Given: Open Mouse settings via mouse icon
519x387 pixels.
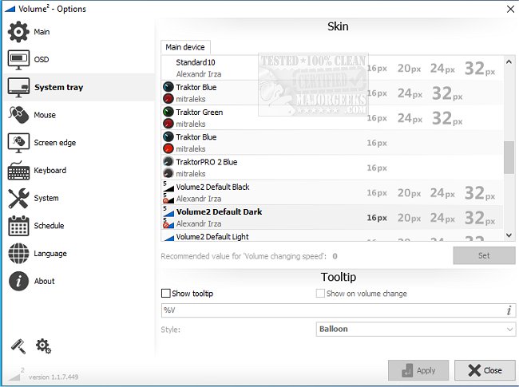Looking at the screenshot, I should tap(18, 115).
